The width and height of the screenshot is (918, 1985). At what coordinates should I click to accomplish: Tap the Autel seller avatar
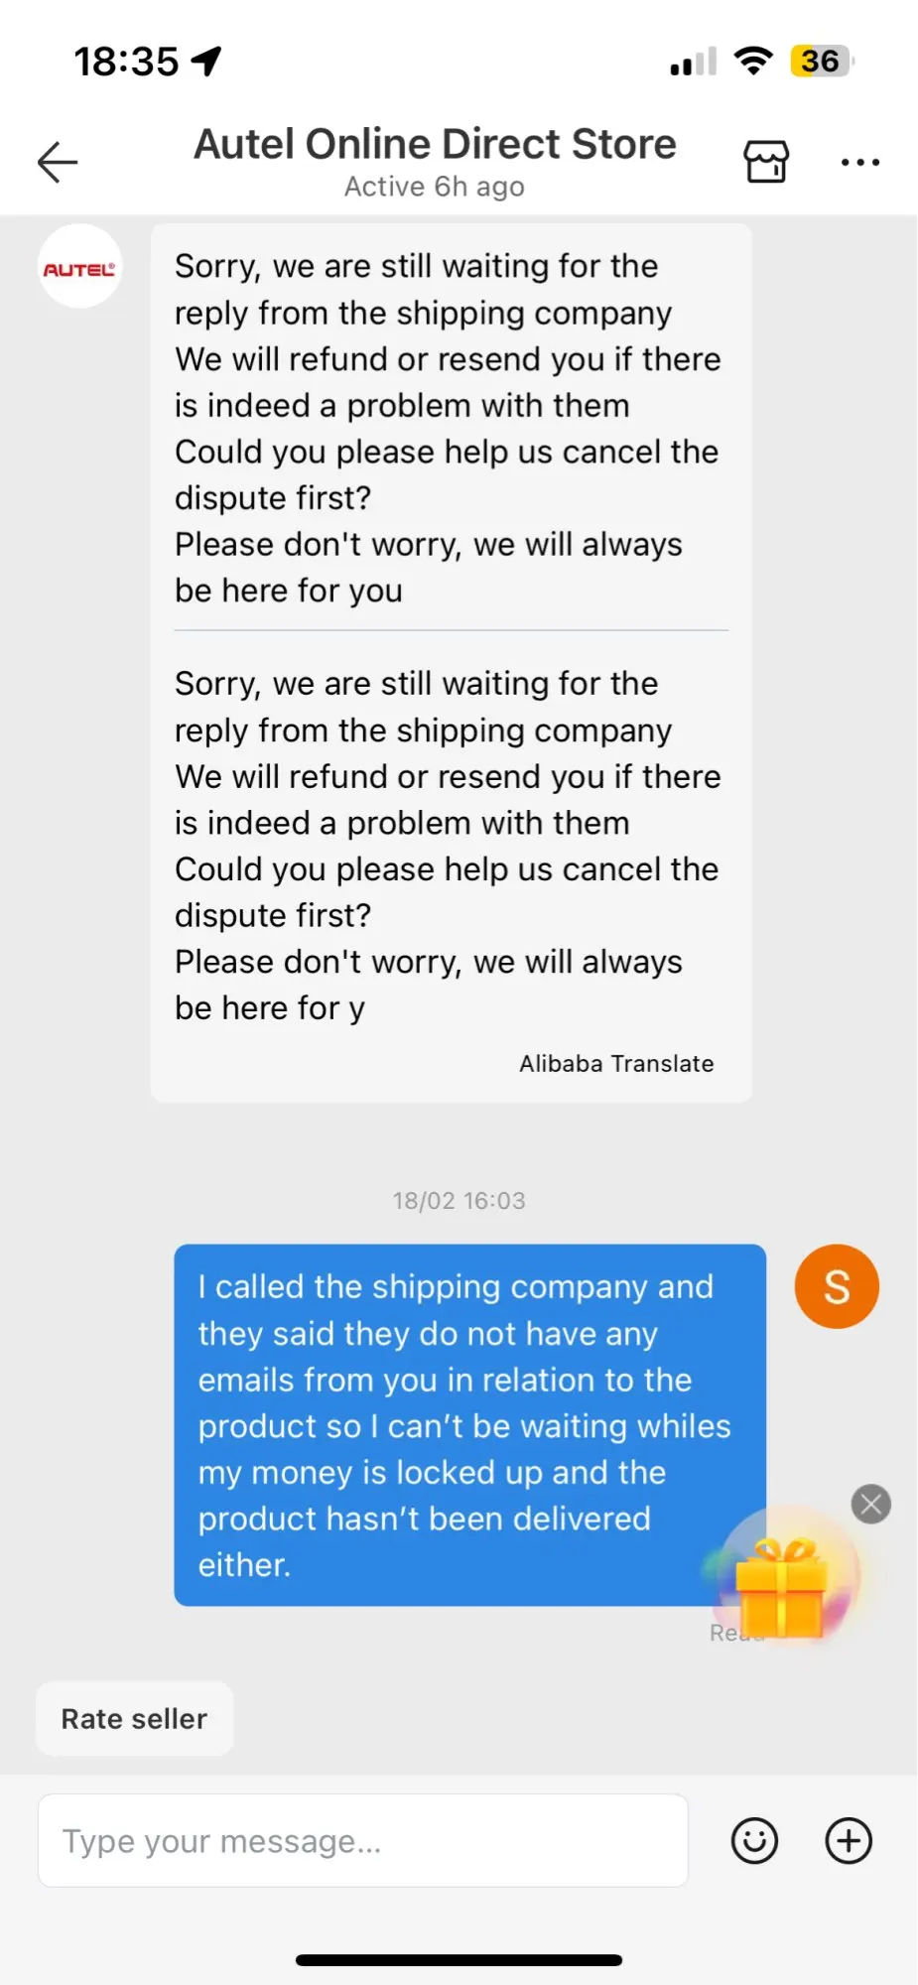coord(79,267)
